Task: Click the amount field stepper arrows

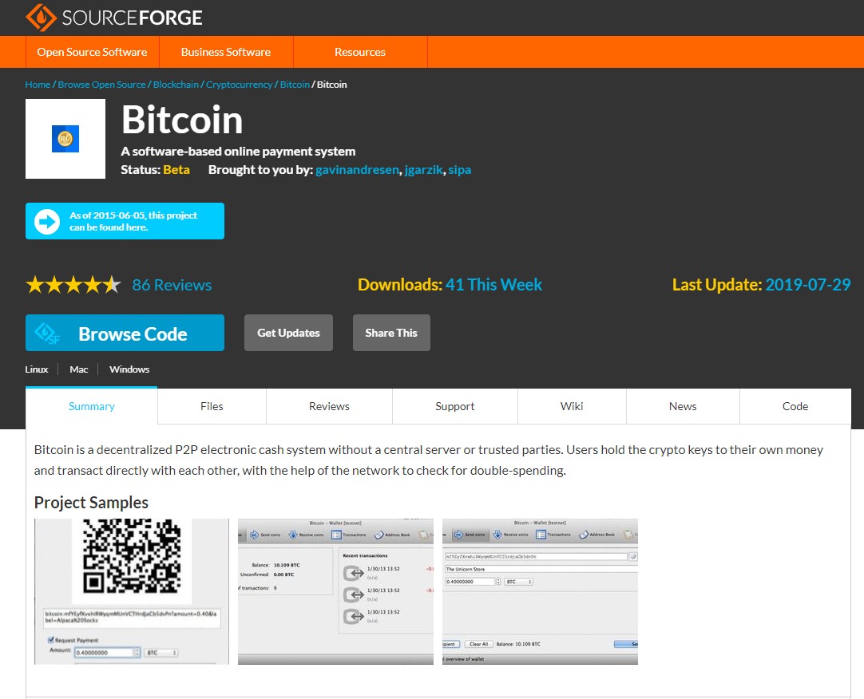Action: coord(137,652)
